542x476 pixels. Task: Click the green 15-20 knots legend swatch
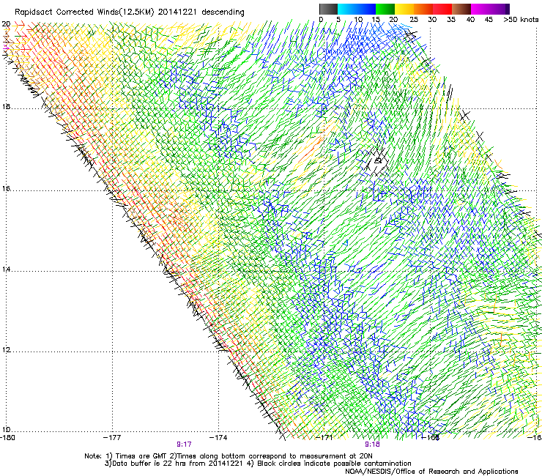click(385, 9)
